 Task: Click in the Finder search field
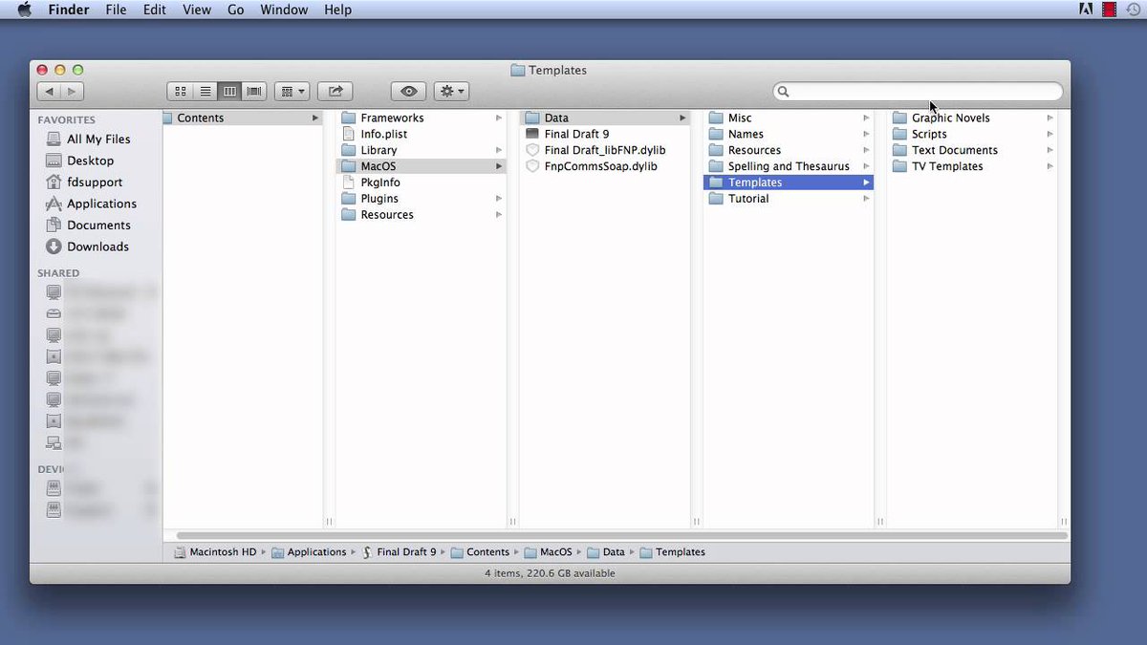[918, 92]
